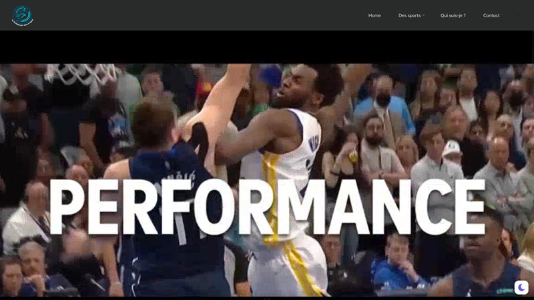
Task: Click the letter P of PERFORMANCE
Action: coord(68,207)
